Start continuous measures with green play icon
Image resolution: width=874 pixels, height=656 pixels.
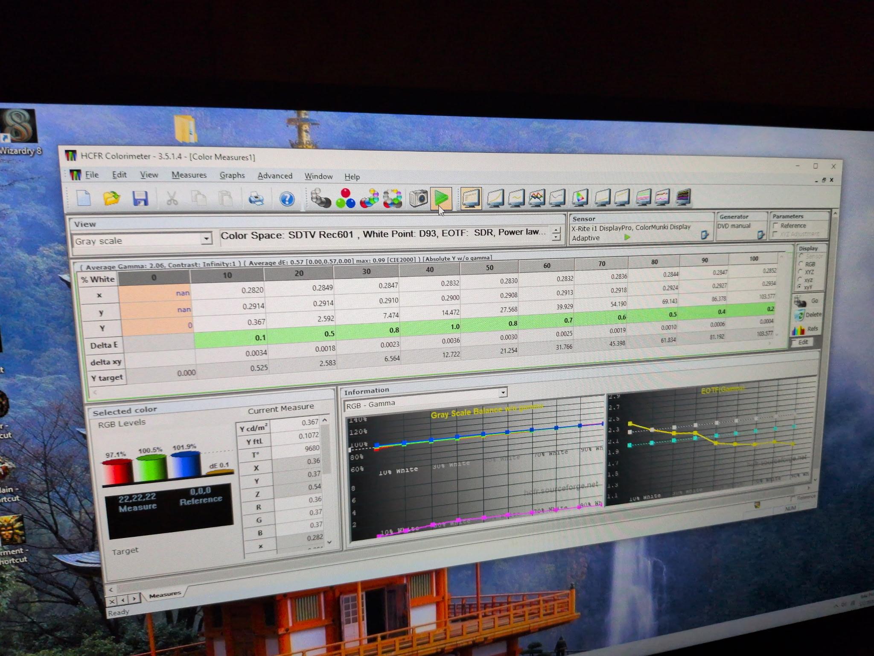point(441,199)
